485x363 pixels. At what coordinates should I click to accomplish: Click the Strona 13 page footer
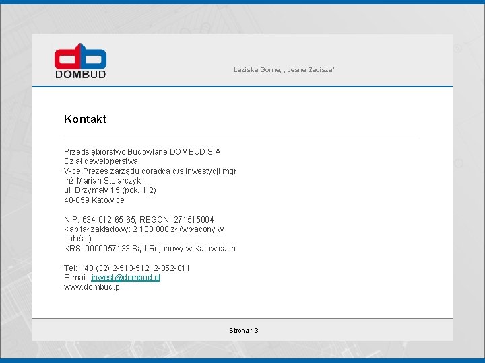coord(244,331)
